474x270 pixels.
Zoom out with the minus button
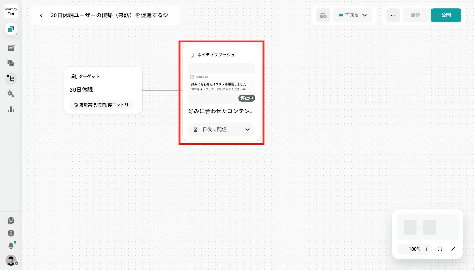[402, 249]
